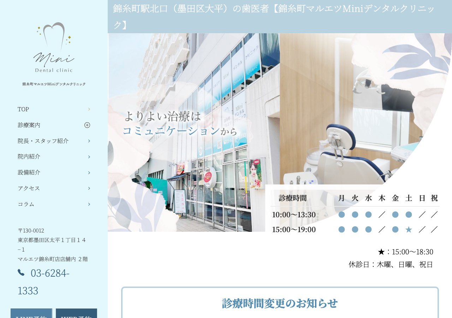Image resolution: width=452 pixels, height=318 pixels.
Task: Open the アクセス menu entry
Action: click(x=54, y=188)
